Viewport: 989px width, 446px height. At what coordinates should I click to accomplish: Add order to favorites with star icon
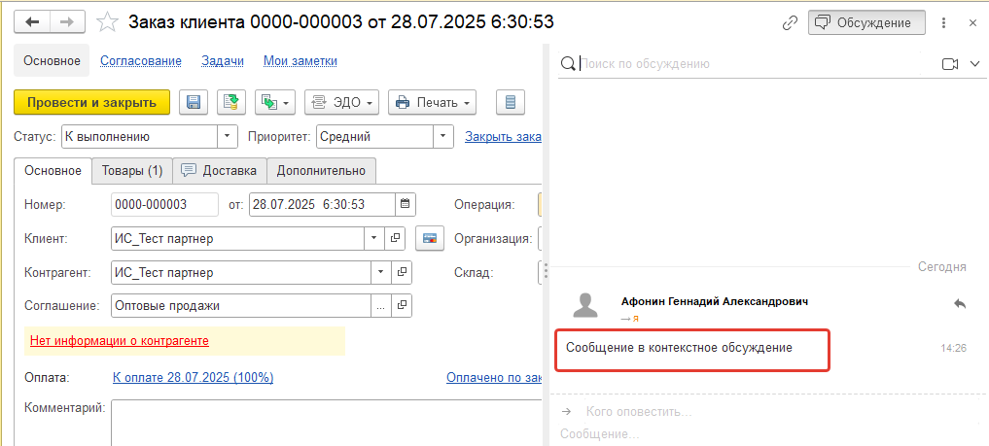107,22
